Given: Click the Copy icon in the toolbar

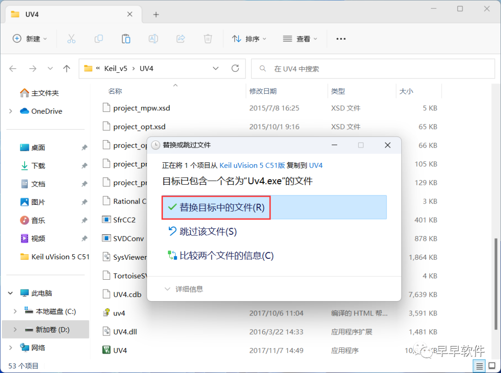Looking at the screenshot, I should [x=98, y=39].
